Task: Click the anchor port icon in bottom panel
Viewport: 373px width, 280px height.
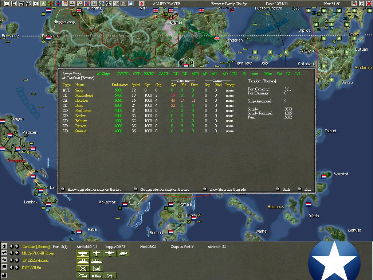Action: [4, 246]
